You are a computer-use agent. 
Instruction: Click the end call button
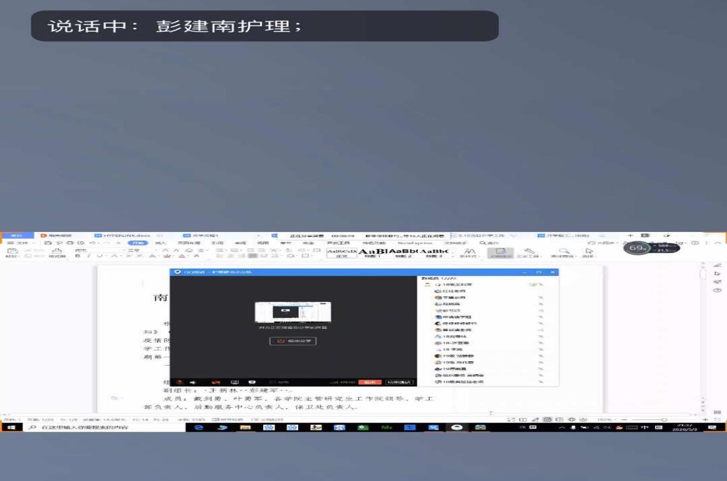[x=369, y=382]
